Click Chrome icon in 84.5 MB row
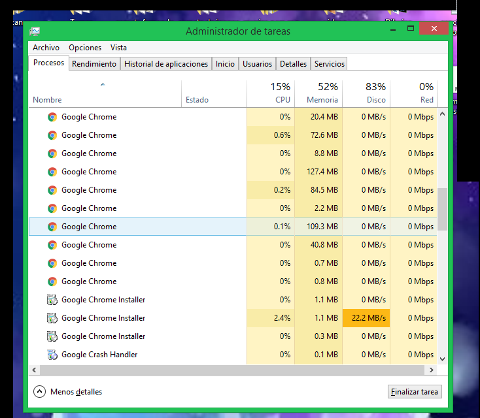The height and width of the screenshot is (418, 480). point(52,190)
